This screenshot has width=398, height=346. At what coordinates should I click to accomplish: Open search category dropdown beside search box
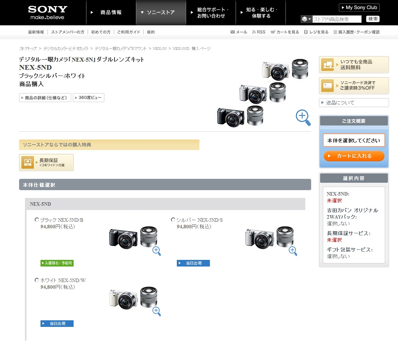(306, 19)
